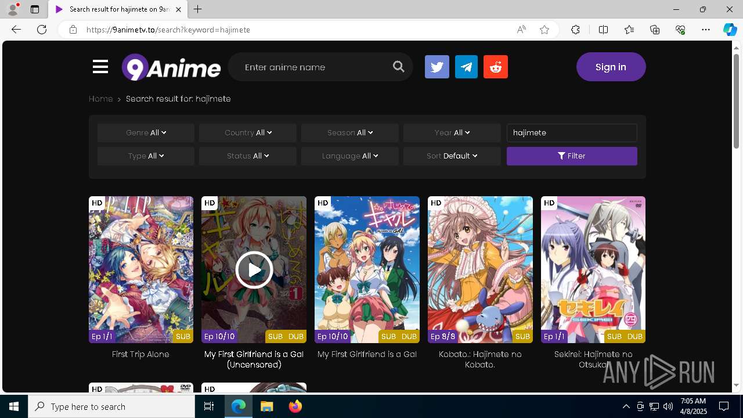
Task: Apply filters with the Filter button
Action: click(572, 156)
